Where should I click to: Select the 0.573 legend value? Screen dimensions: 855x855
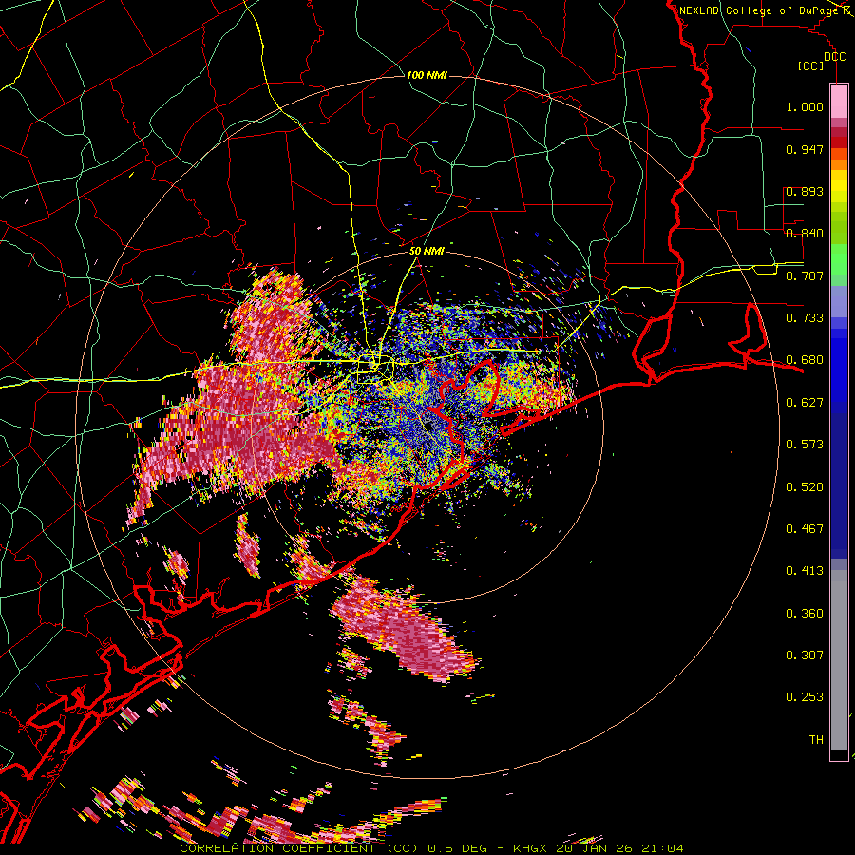click(805, 445)
